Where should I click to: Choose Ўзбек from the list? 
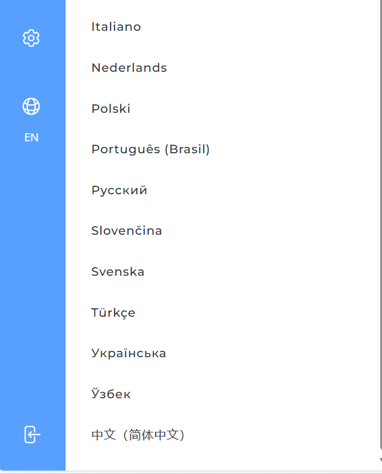(111, 394)
